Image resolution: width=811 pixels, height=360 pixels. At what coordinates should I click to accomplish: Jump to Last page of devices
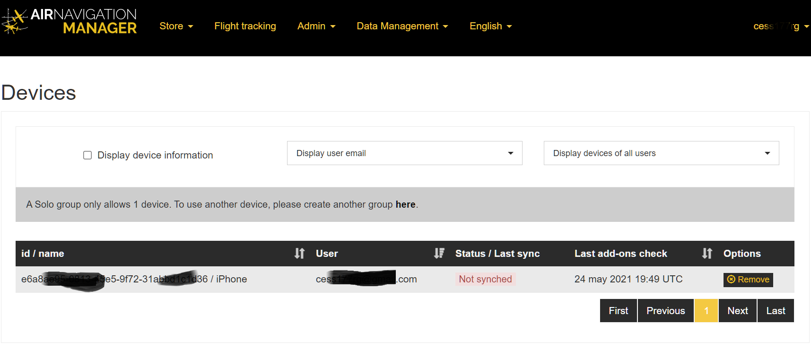click(776, 311)
